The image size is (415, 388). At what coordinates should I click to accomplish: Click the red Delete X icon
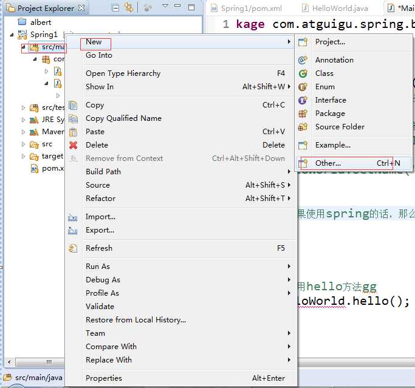74,145
